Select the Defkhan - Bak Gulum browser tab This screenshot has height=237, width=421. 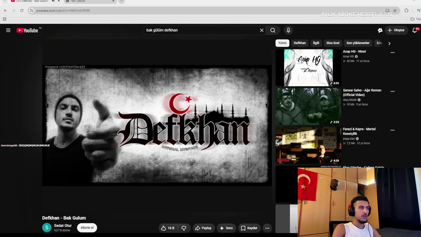point(35,1)
